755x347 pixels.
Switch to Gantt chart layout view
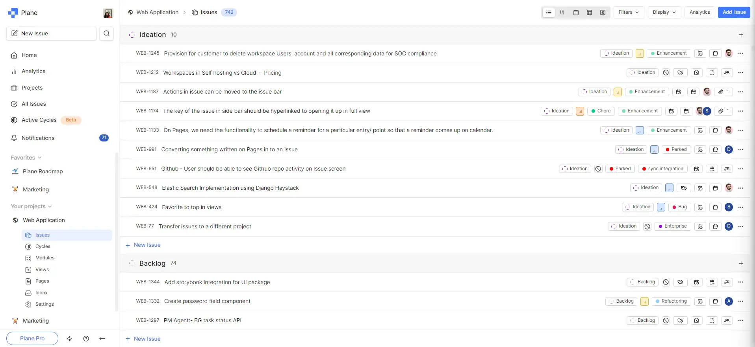[603, 13]
